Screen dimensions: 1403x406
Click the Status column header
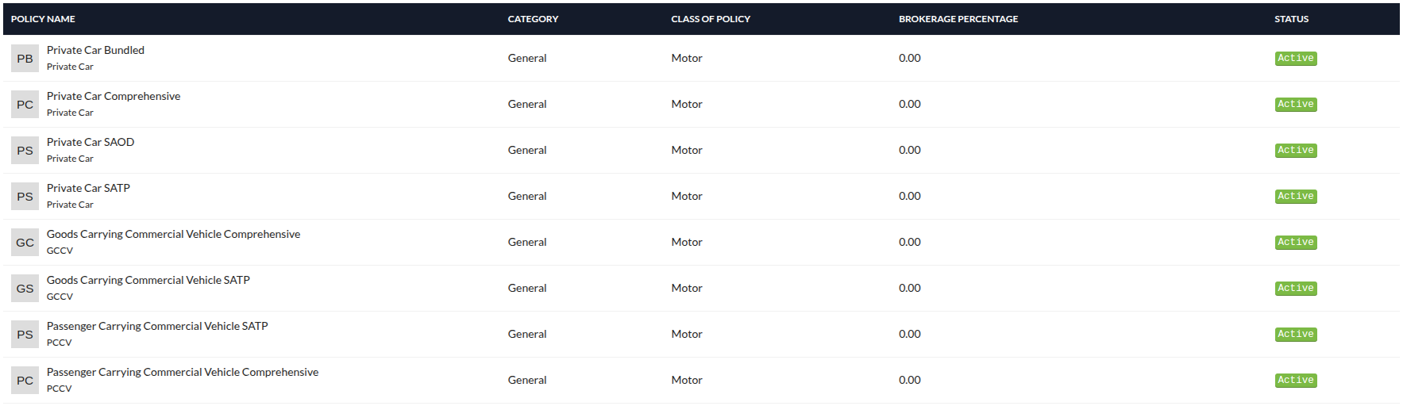[x=1291, y=19]
